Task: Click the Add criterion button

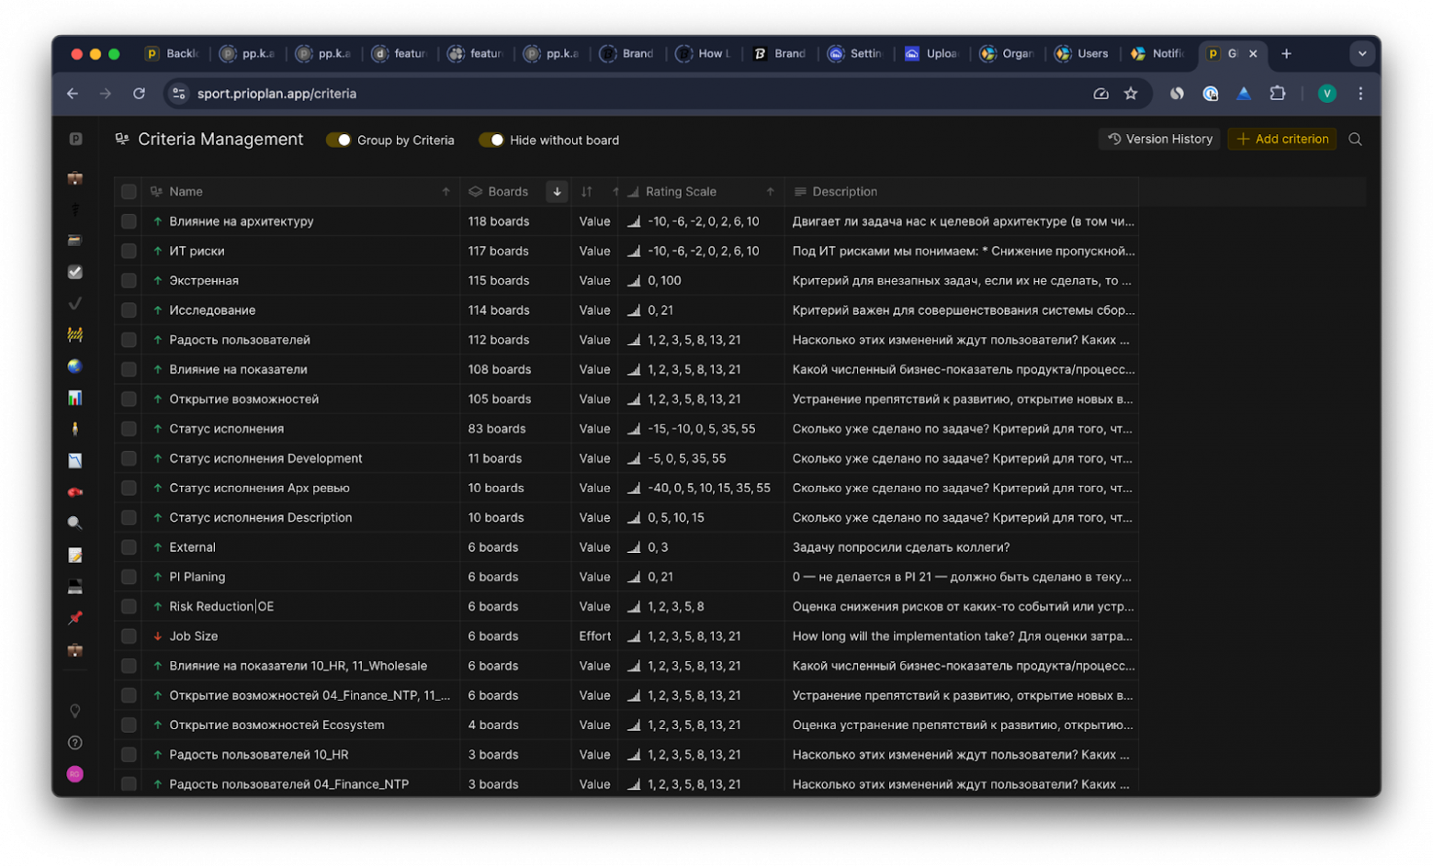Action: click(x=1282, y=140)
